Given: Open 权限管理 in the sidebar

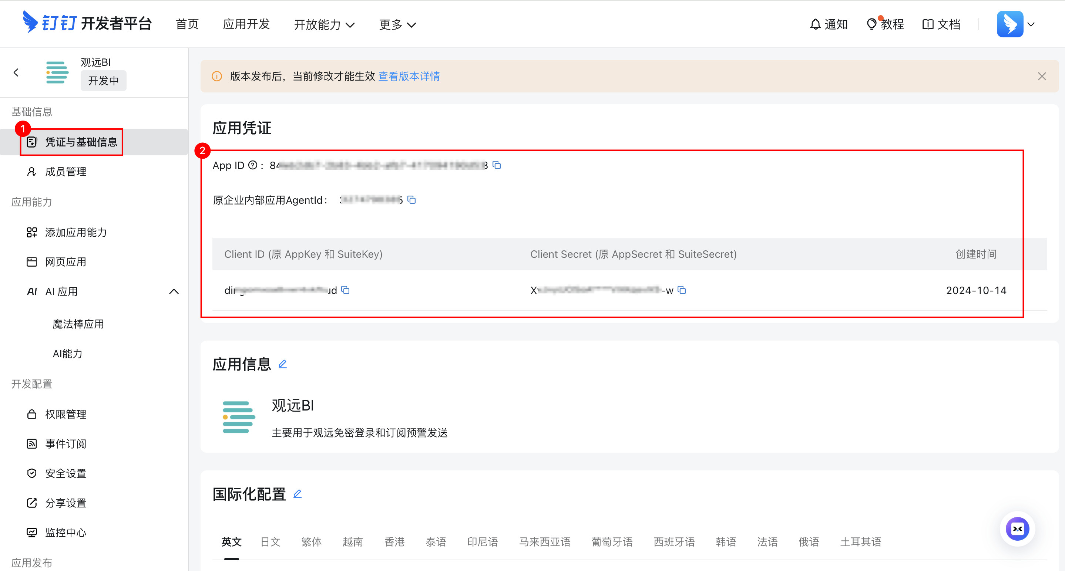Looking at the screenshot, I should coord(66,414).
